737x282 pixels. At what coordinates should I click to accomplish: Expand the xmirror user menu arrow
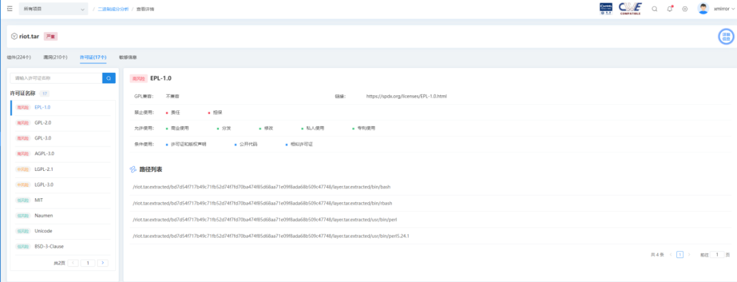(x=734, y=9)
